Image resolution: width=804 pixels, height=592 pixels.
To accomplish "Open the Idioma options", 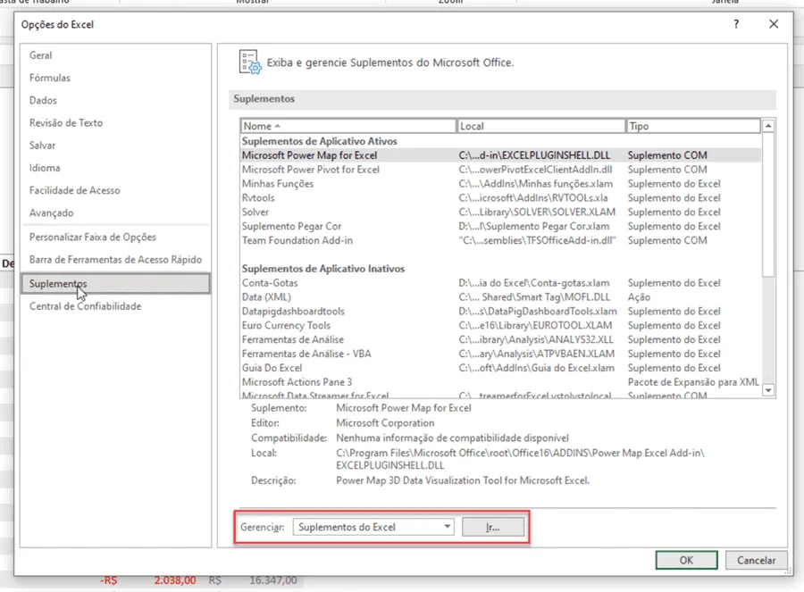I will click(45, 168).
